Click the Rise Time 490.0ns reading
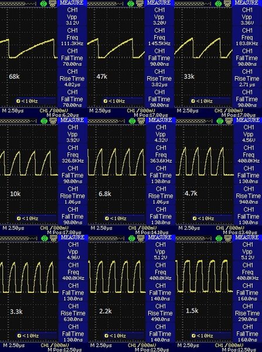The image size is (262, 352). tap(160, 320)
